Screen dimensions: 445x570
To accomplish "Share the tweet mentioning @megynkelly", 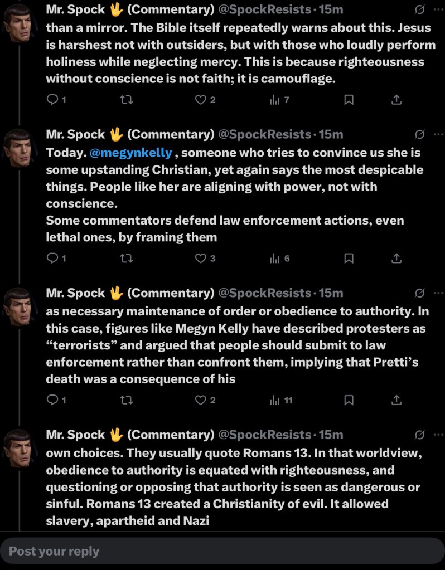I will point(396,258).
